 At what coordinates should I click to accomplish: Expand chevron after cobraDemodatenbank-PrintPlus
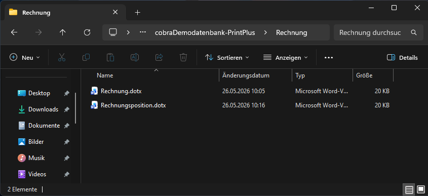point(265,32)
